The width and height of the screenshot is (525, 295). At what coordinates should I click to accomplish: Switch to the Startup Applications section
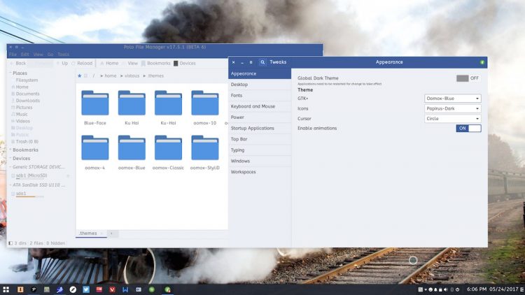click(x=260, y=128)
